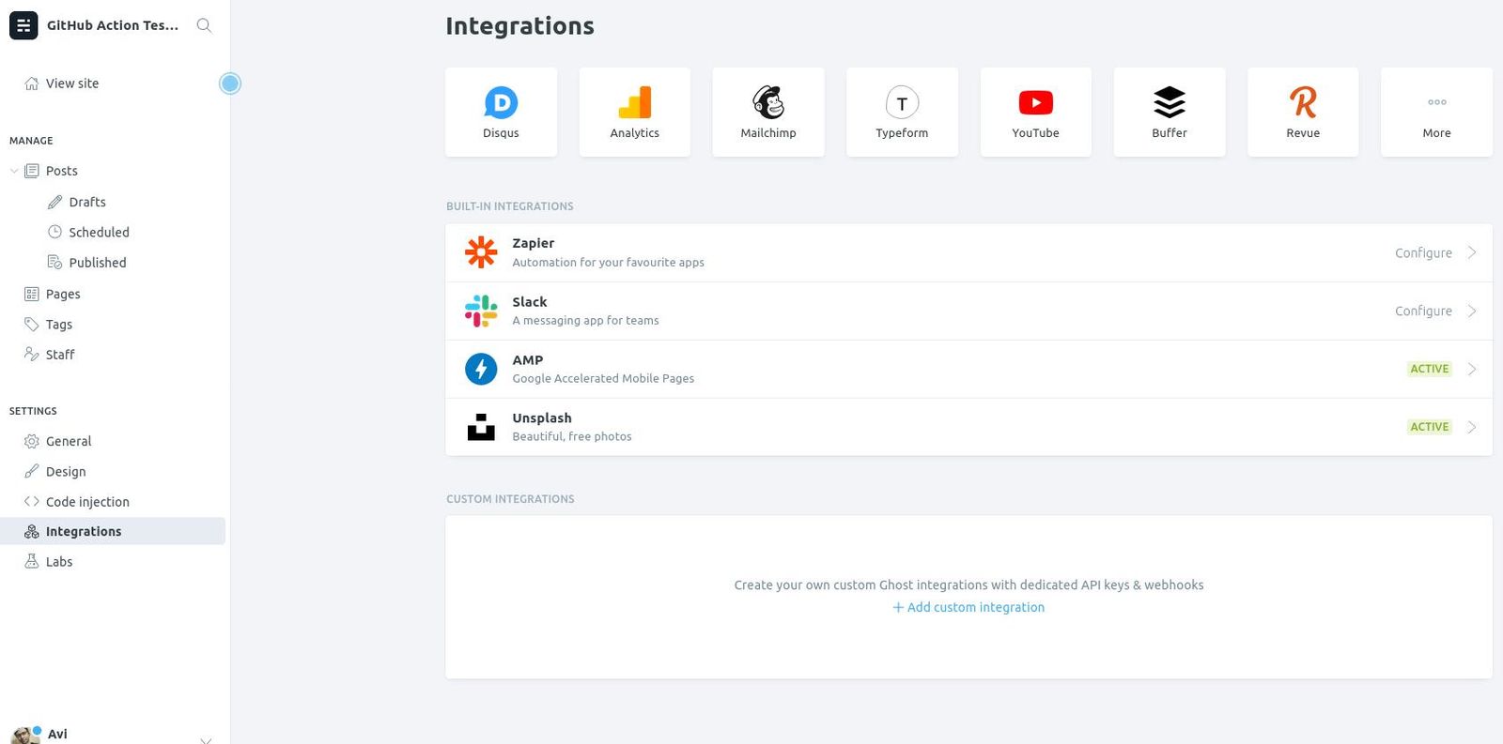
Task: Expand the Avi account menu
Action: (205, 739)
